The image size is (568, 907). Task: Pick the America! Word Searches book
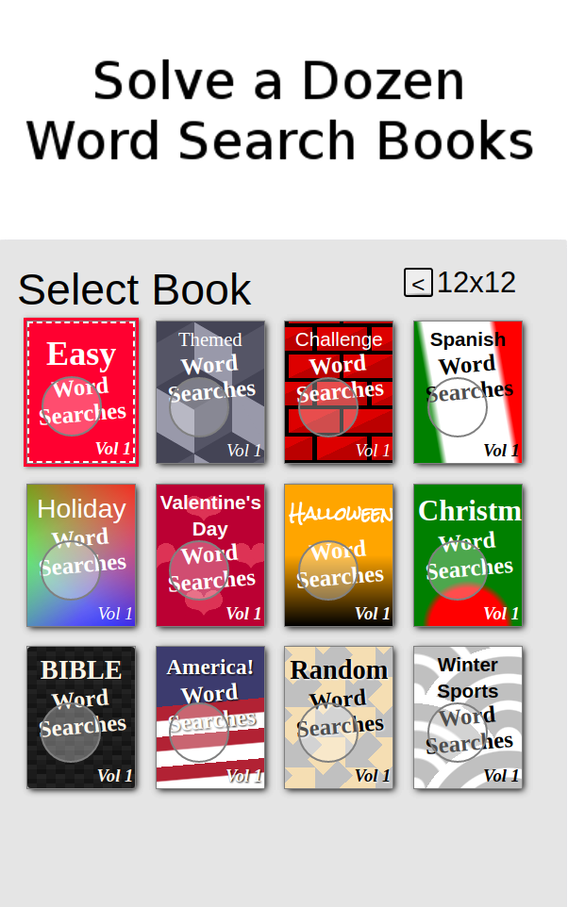tap(210, 717)
